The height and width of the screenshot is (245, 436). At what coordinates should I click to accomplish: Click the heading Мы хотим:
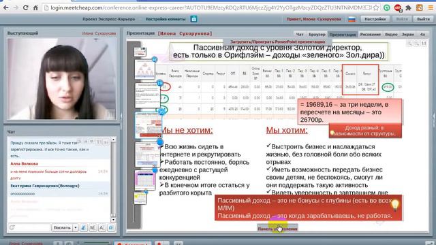[287, 130]
